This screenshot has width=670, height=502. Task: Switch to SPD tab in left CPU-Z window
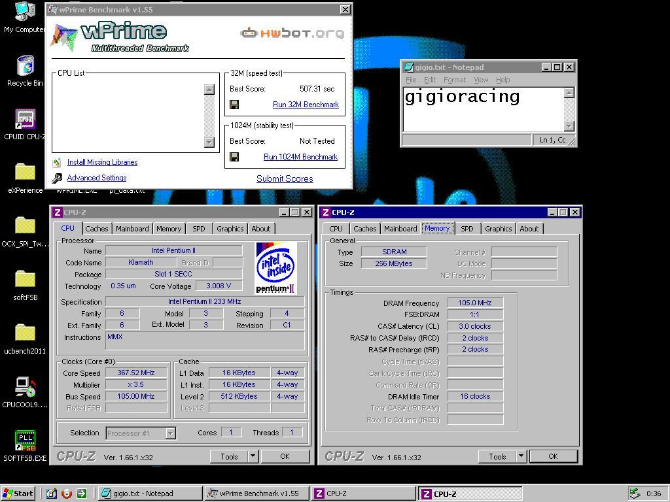[199, 229]
